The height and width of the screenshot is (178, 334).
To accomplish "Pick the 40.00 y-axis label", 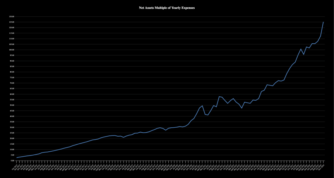I will coord(12,116).
